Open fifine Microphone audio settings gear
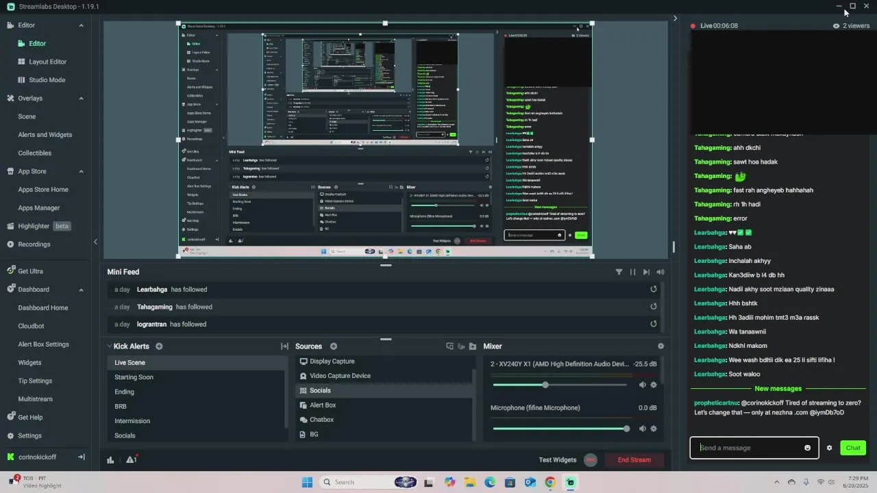The image size is (877, 493). coord(654,429)
